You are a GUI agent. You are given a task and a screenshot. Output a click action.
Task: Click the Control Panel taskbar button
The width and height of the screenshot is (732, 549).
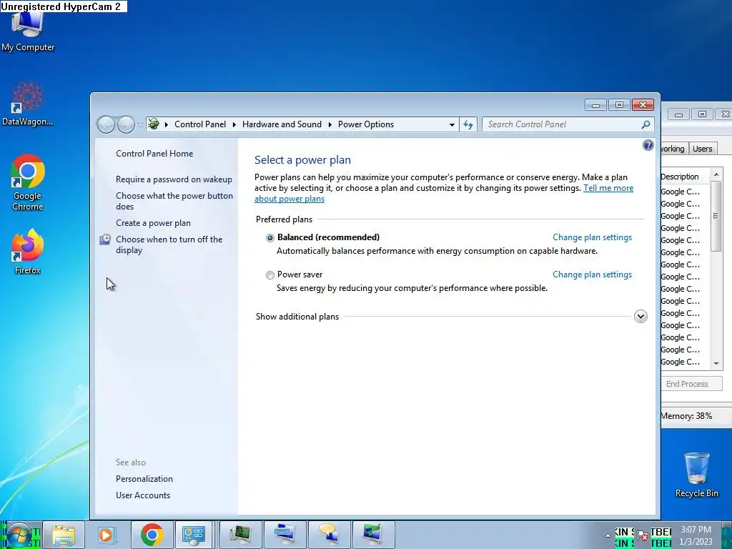pos(194,535)
